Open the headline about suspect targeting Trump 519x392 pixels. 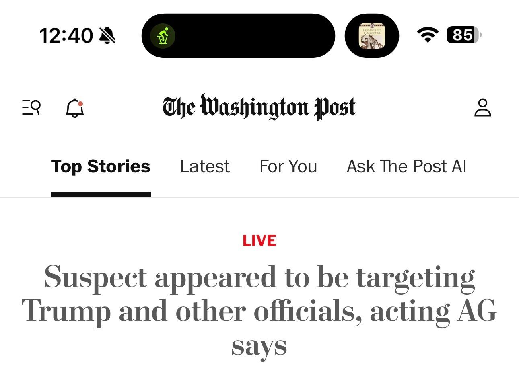pyautogui.click(x=259, y=310)
